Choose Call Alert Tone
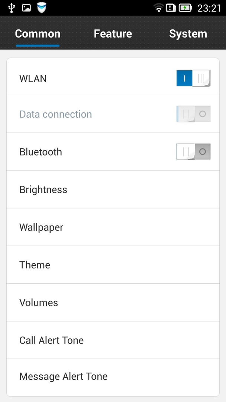This screenshot has height=402, width=226. click(113, 340)
